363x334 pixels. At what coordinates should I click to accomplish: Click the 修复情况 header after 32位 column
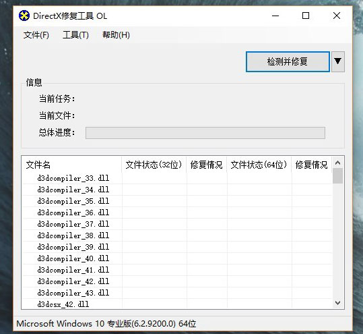tap(207, 165)
